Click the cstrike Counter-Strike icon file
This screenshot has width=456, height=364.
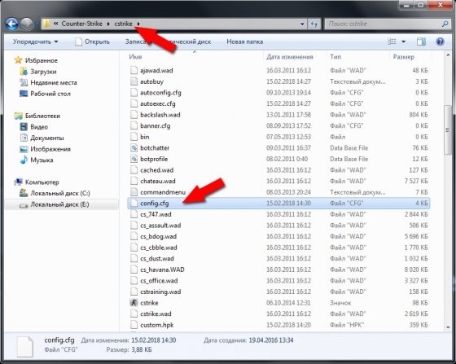coord(134,303)
